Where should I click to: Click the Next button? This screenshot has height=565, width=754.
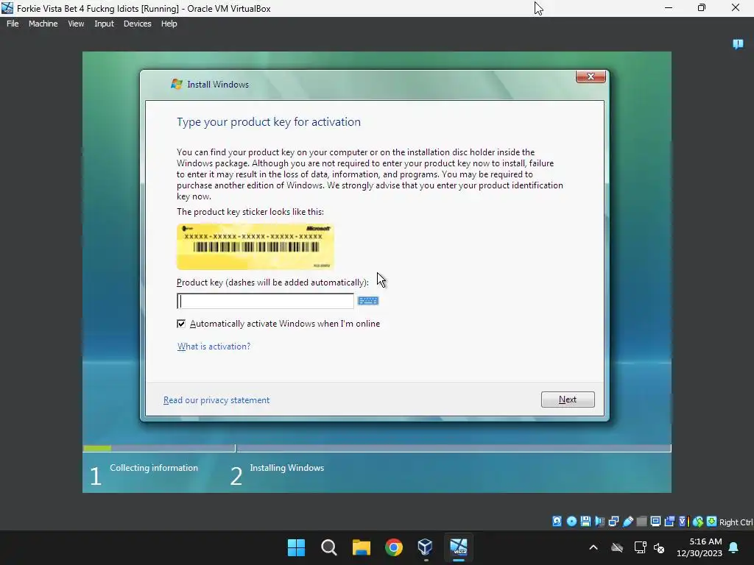568,399
